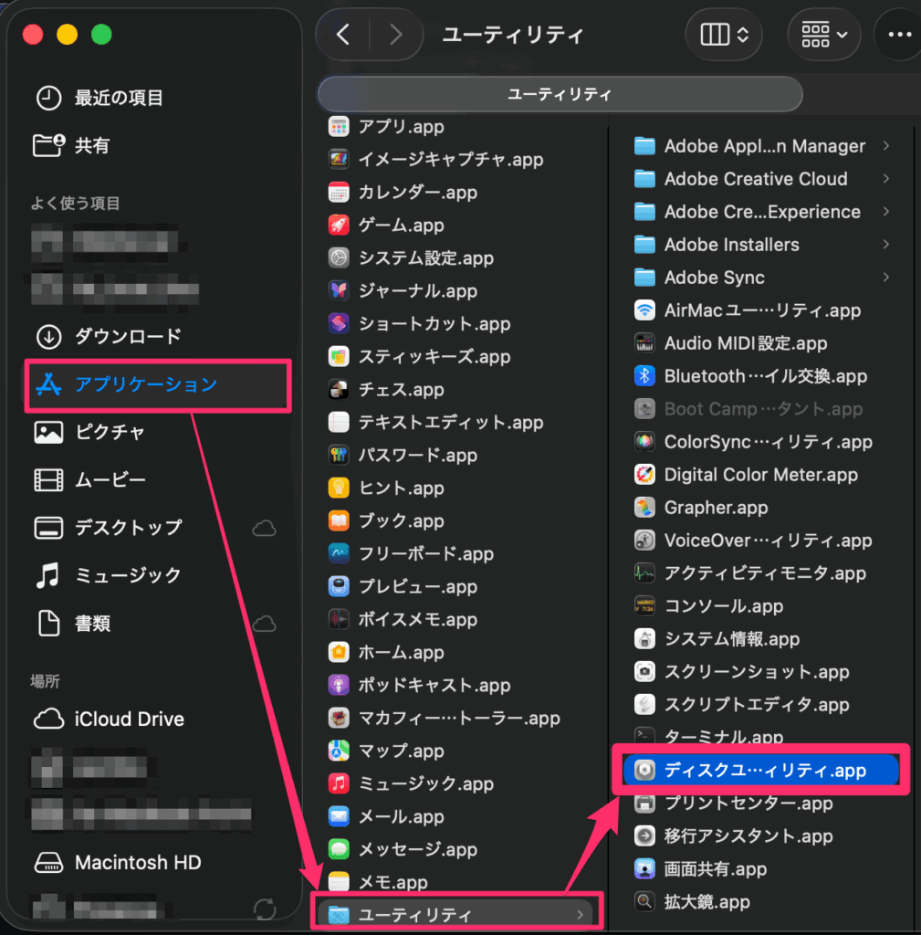This screenshot has height=935, width=921.
Task: Click the Bluetooth file exchange app icon
Action: click(x=645, y=376)
